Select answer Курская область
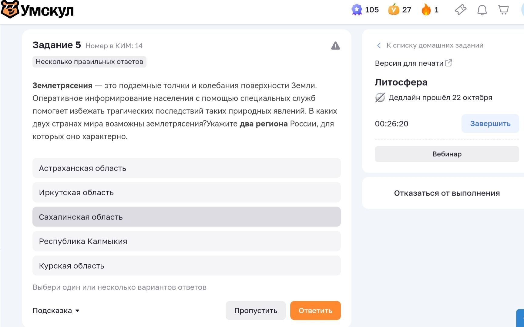The image size is (524, 327). click(x=186, y=266)
